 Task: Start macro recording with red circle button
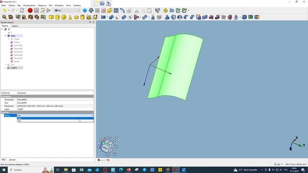[x=30, y=11]
